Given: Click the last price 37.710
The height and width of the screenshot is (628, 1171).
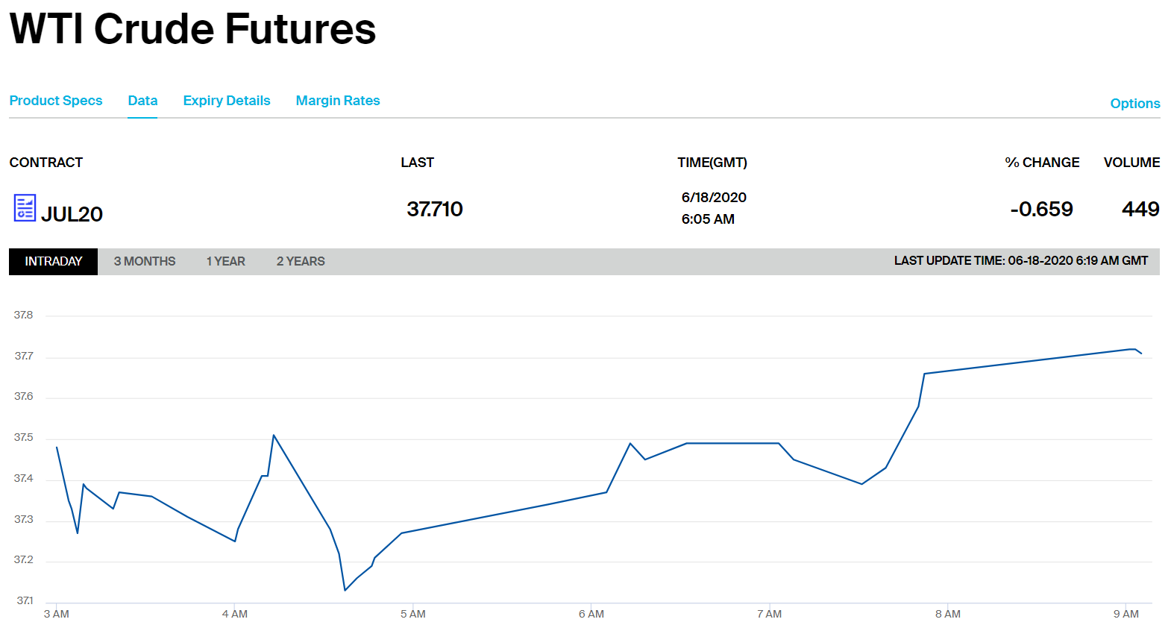Looking at the screenshot, I should [x=435, y=209].
